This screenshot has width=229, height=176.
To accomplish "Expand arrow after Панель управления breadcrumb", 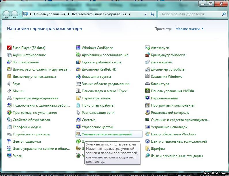I will (x=69, y=14).
